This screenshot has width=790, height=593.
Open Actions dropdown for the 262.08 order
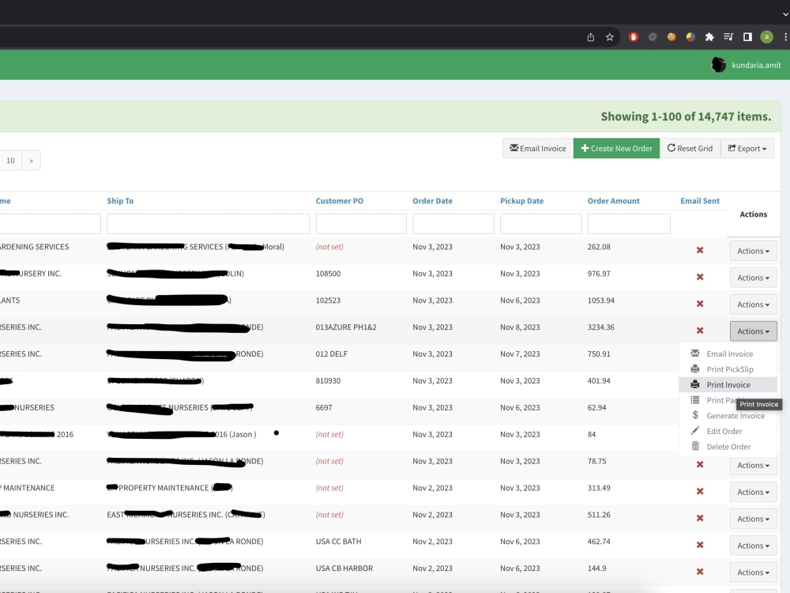[x=753, y=251]
